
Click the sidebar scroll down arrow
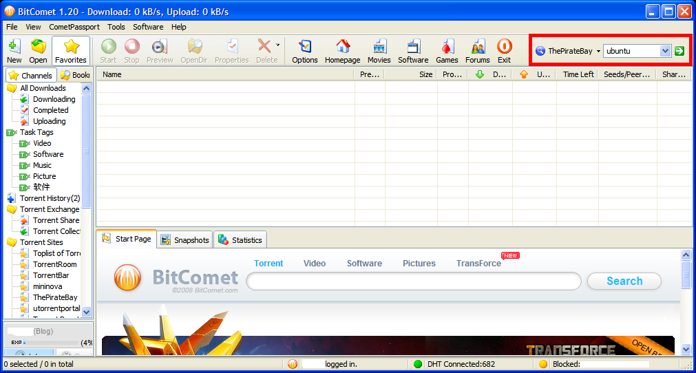click(87, 312)
